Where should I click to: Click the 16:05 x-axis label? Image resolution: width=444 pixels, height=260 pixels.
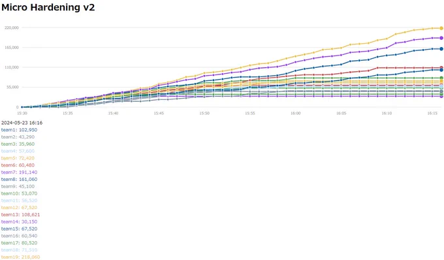pos(341,113)
